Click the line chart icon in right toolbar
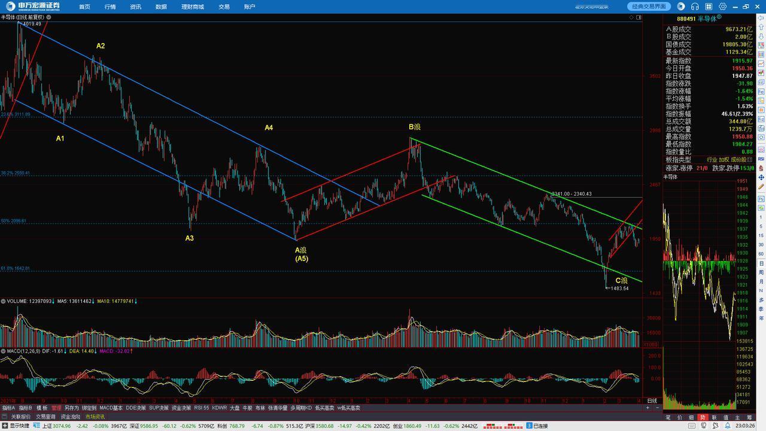This screenshot has height=431, width=766. pos(761,65)
